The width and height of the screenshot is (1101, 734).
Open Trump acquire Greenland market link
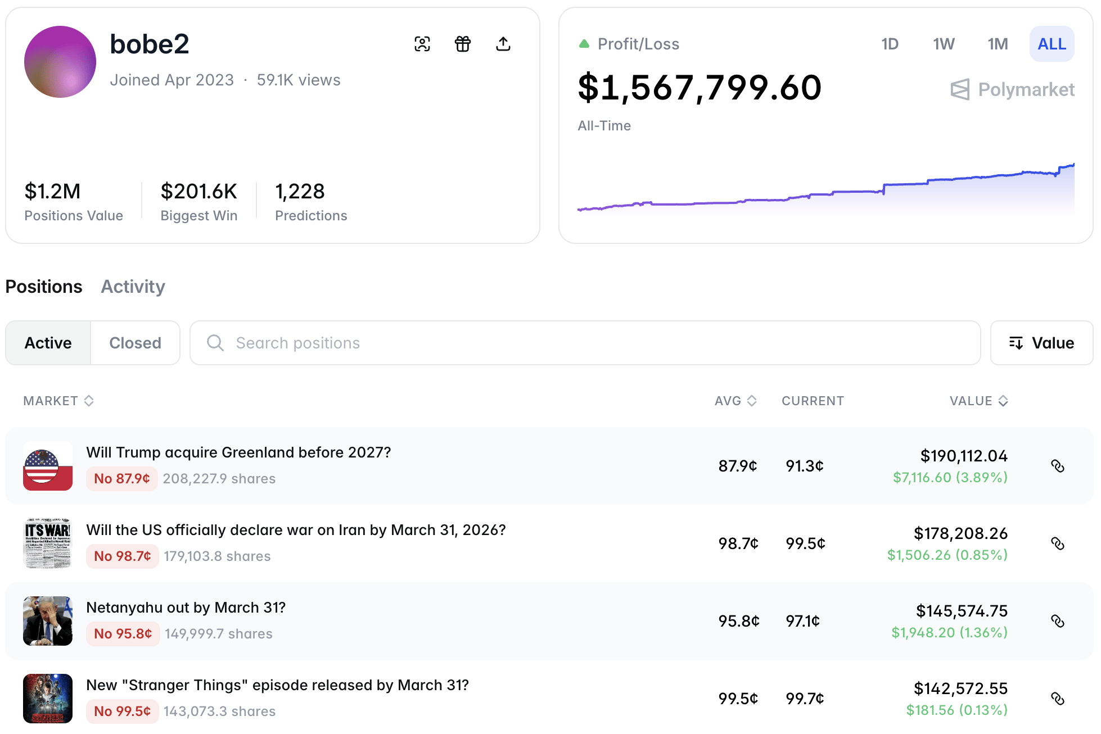click(238, 452)
